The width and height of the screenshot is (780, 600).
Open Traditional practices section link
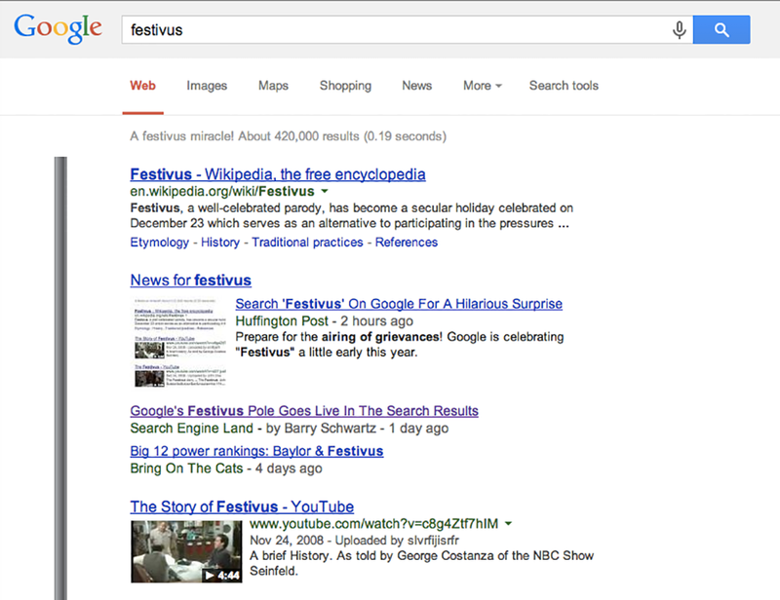coord(307,243)
